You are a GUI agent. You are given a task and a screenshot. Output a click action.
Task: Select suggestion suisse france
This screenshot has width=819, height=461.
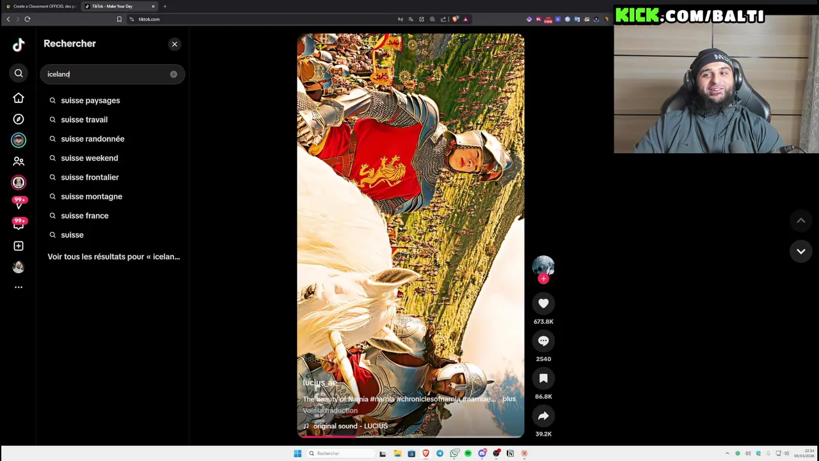[x=84, y=216]
